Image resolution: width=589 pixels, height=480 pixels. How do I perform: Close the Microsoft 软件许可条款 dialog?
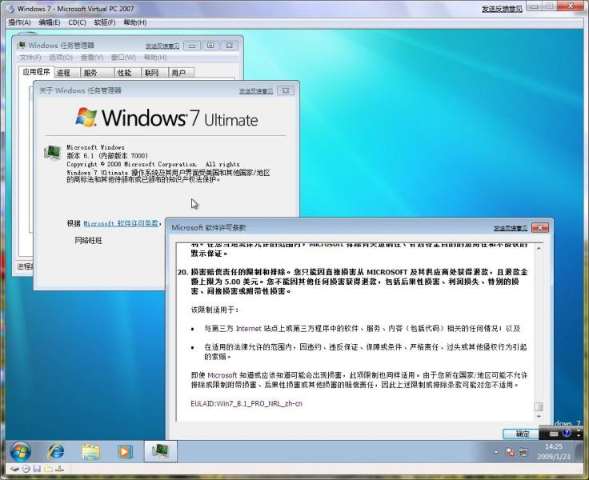point(540,228)
